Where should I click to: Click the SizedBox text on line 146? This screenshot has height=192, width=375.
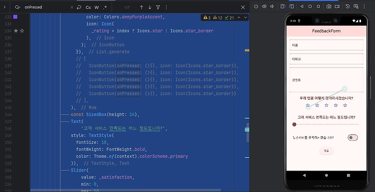(96, 115)
